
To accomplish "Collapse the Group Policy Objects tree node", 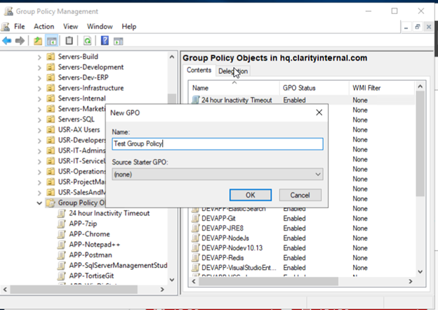I will coord(39,203).
